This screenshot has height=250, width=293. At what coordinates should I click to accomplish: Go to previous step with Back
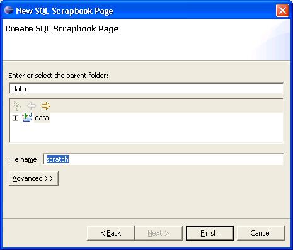pos(110,233)
